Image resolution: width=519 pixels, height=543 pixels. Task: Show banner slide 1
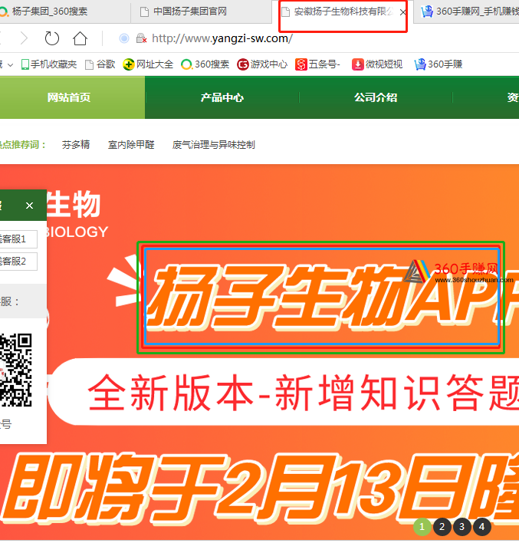422,527
